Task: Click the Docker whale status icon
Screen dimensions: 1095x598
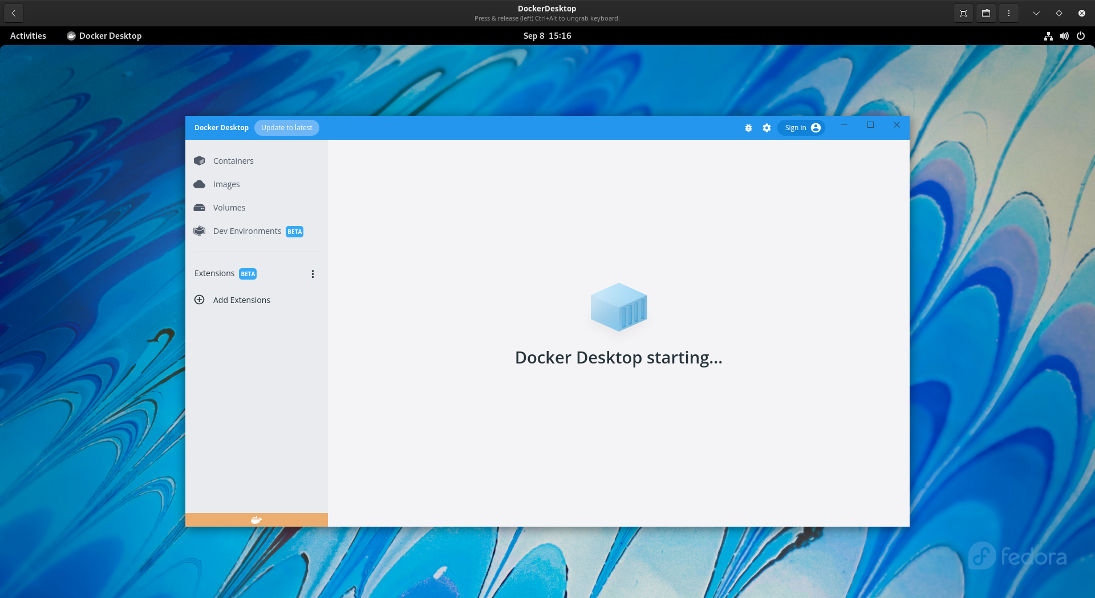Action: point(257,520)
